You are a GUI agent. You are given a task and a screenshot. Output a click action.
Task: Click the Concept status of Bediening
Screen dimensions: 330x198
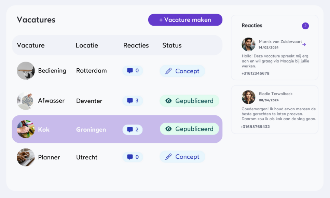[x=182, y=71]
